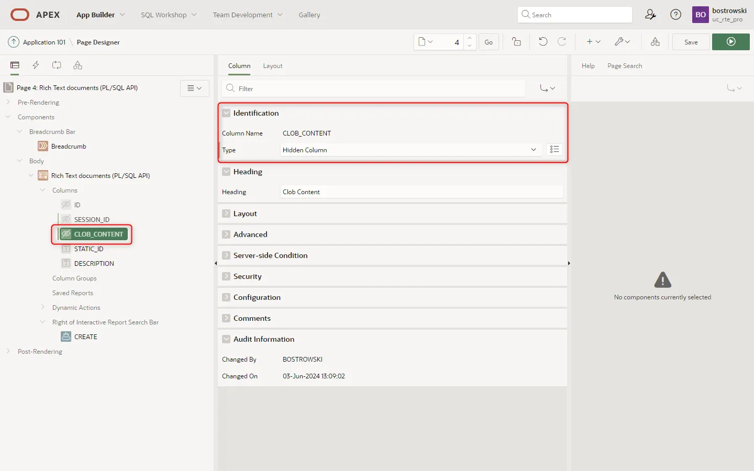This screenshot has width=754, height=471.
Task: Increment the page number stepper up
Action: tap(470, 38)
